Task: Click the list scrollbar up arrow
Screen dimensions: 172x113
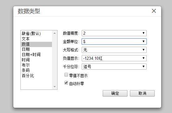Action: [55, 33]
